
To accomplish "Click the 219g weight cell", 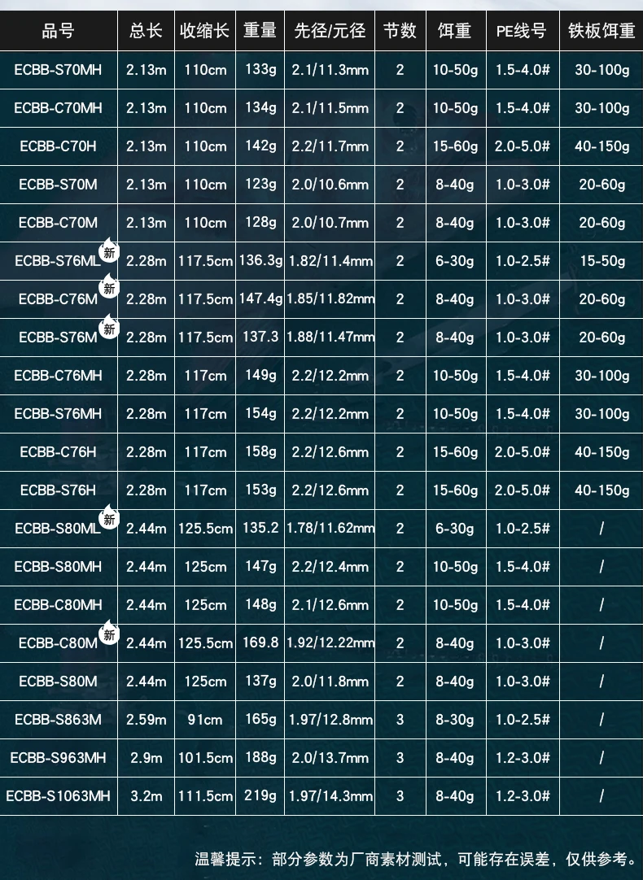I will pos(260,795).
